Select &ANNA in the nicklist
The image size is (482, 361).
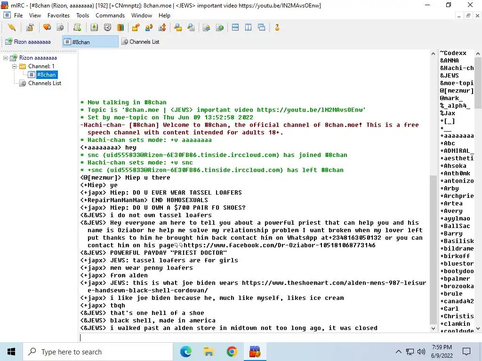pos(450,61)
